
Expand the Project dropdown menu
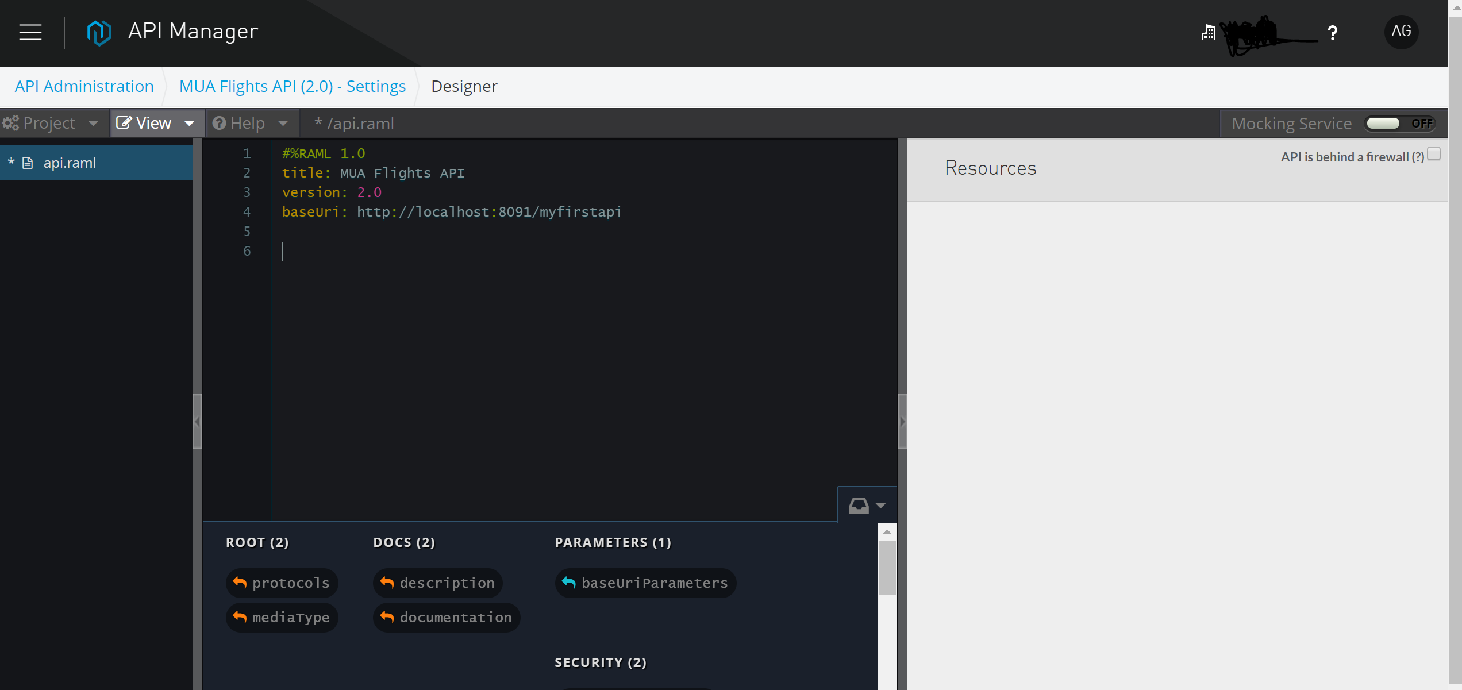(51, 123)
